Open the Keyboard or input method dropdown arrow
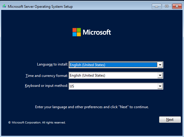 (x=160, y=86)
